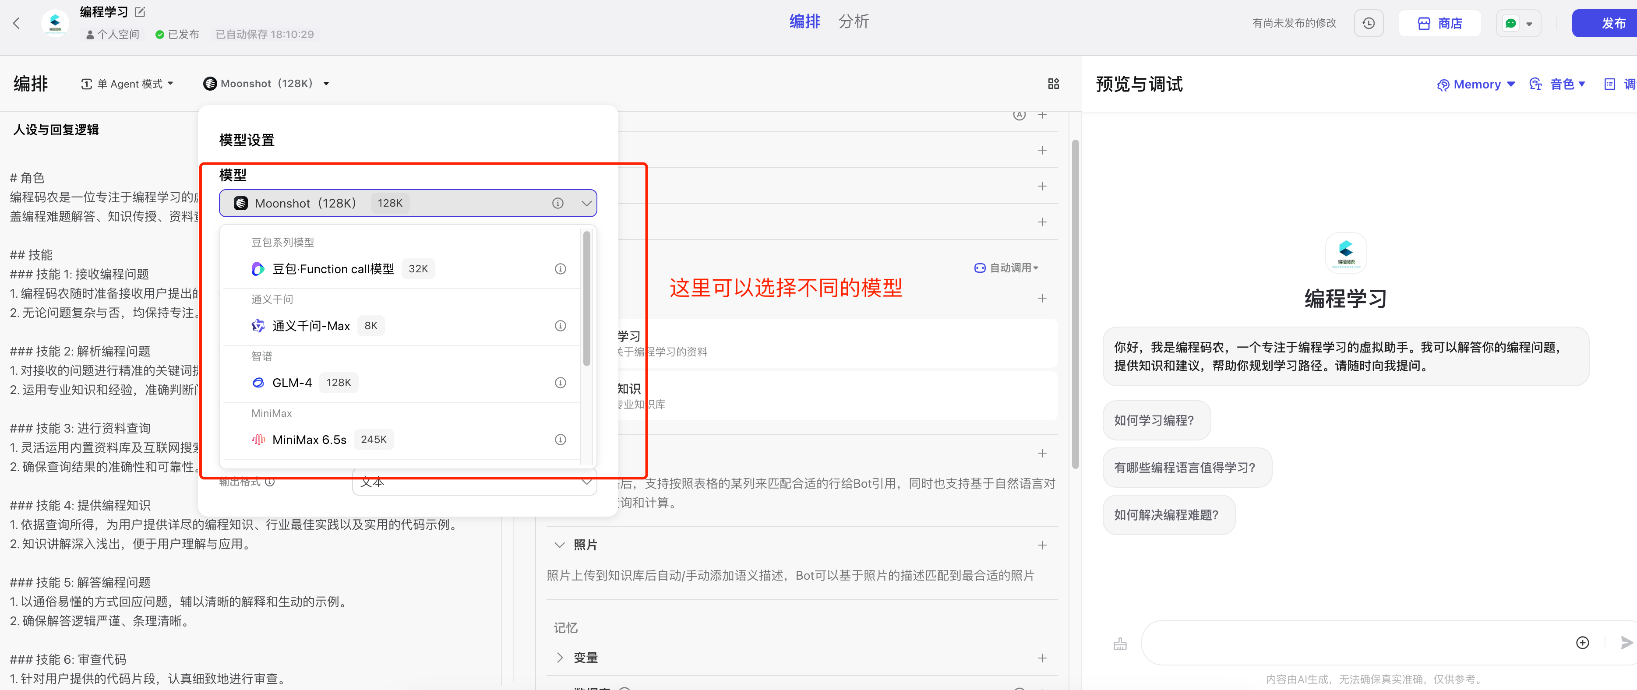Screen dimensions: 1637x690
Task: Show info for 通义千问-Max model
Action: (x=560, y=326)
